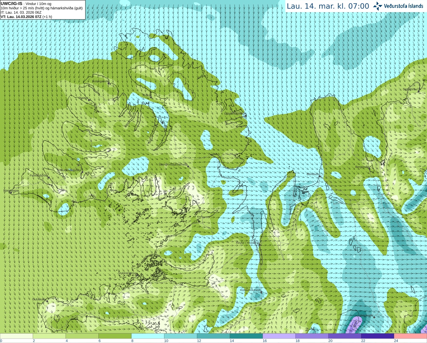Screen dimensions: 427x343
Task: Click the Reykir í Hrútafirði station label
Action: tap(248, 243)
